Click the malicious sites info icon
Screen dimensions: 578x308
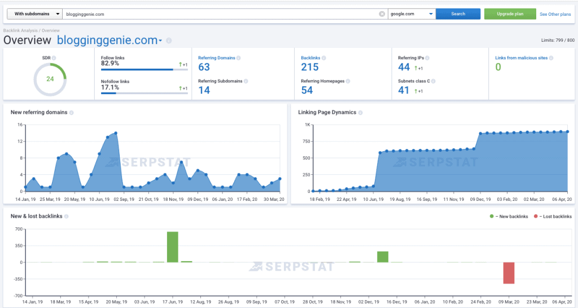[x=551, y=58]
